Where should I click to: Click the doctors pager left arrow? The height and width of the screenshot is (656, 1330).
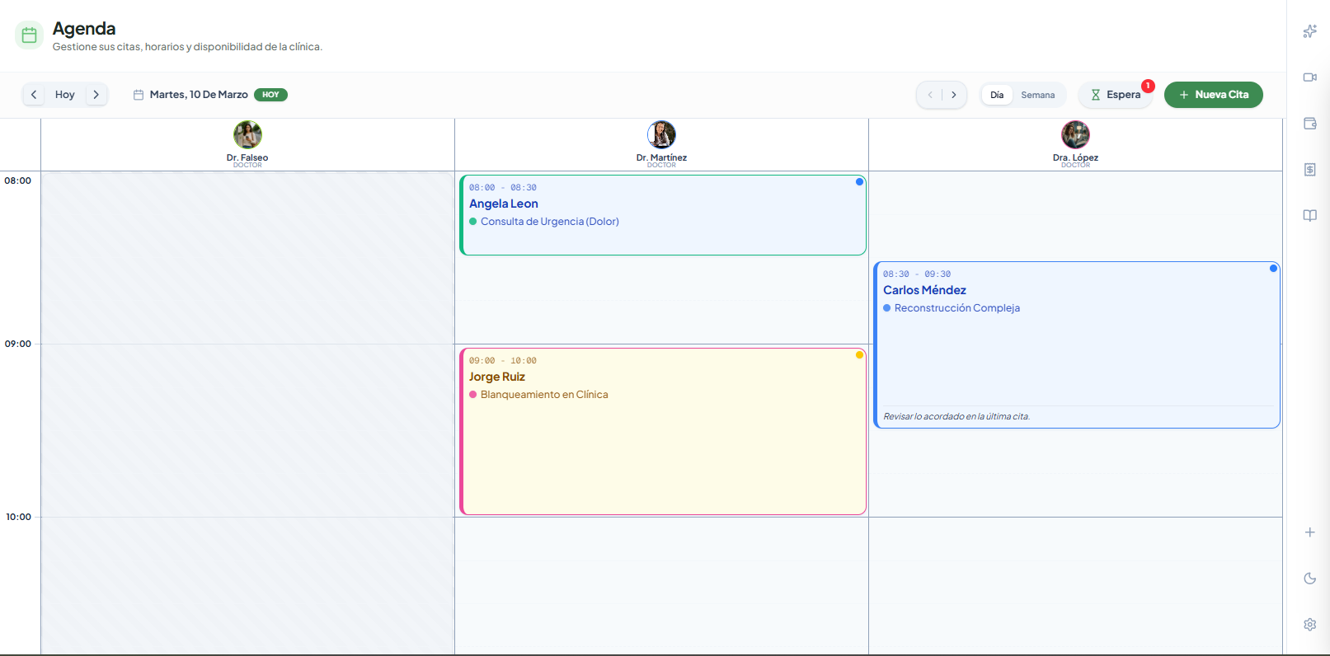[x=930, y=95]
